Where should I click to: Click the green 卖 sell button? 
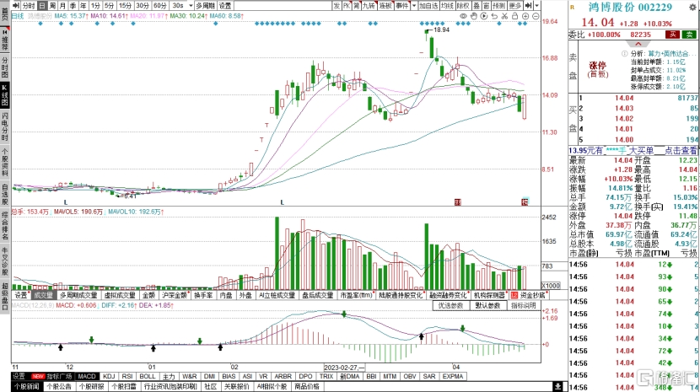click(689, 35)
